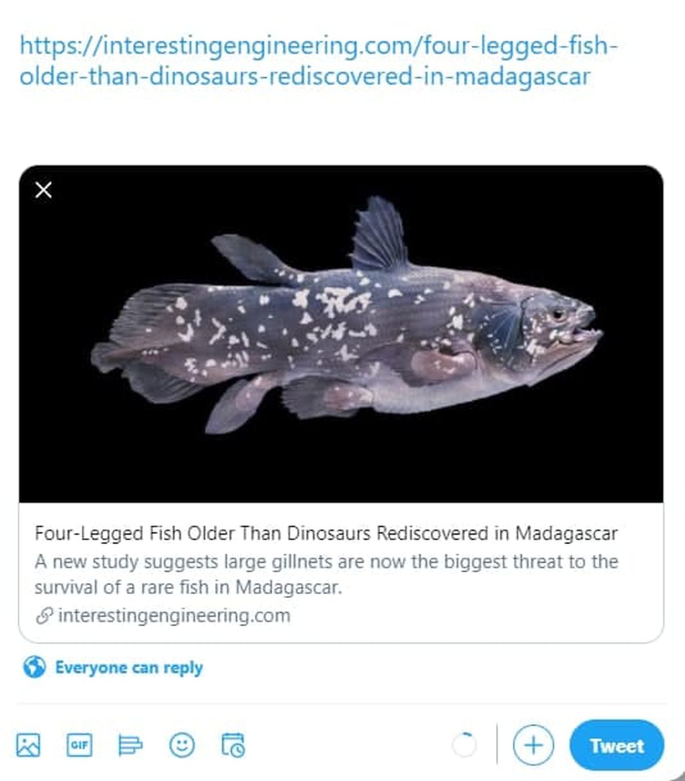The height and width of the screenshot is (781, 685).
Task: Click the URL line starting with https://interestingengineering.com
Action: (319, 45)
